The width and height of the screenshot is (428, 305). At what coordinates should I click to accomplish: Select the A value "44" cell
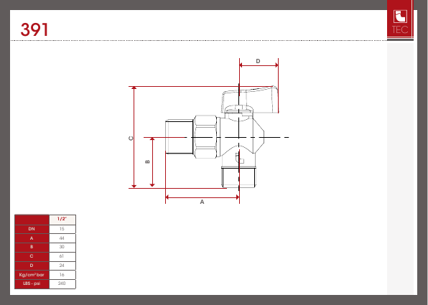62,238
